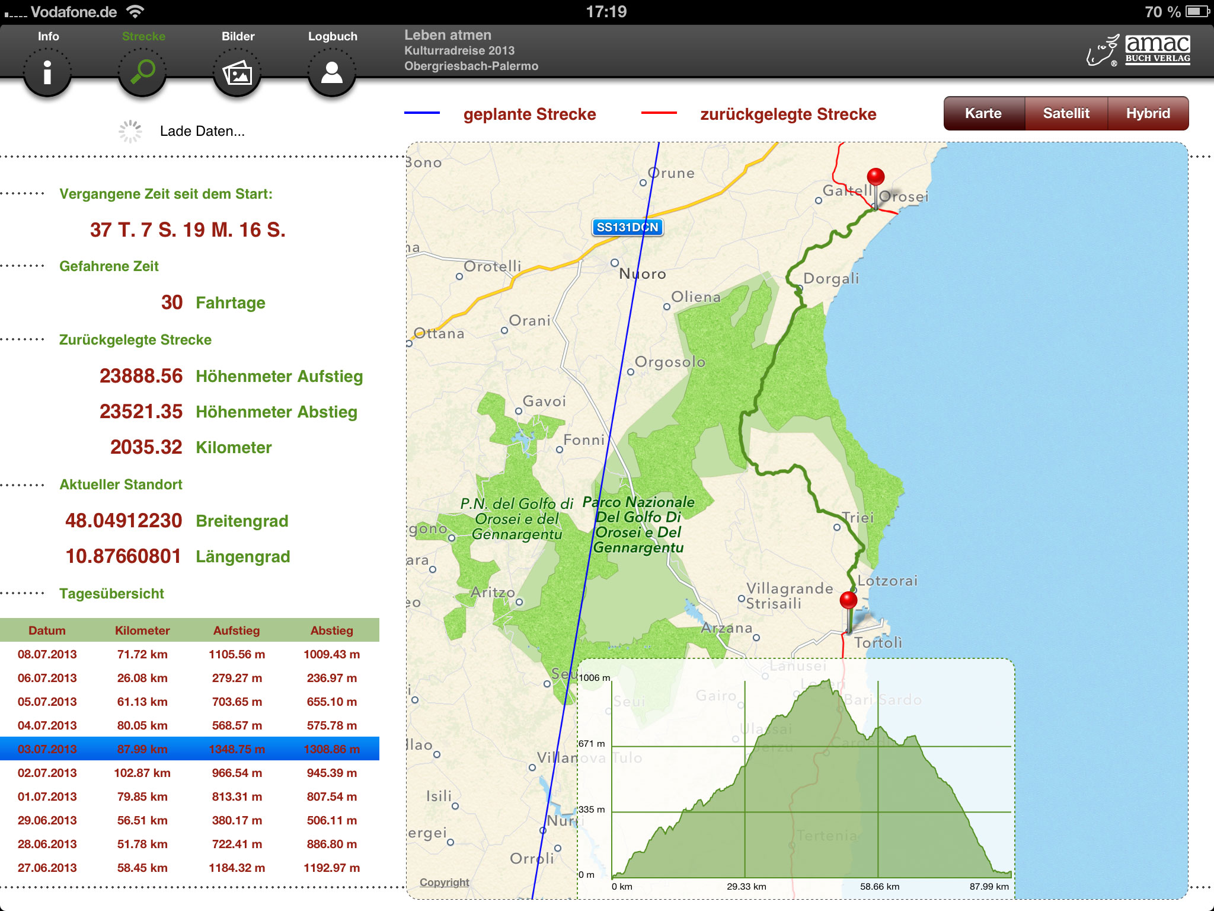Image resolution: width=1214 pixels, height=911 pixels.
Task: Tap the Aufstieg column header
Action: coord(237,630)
